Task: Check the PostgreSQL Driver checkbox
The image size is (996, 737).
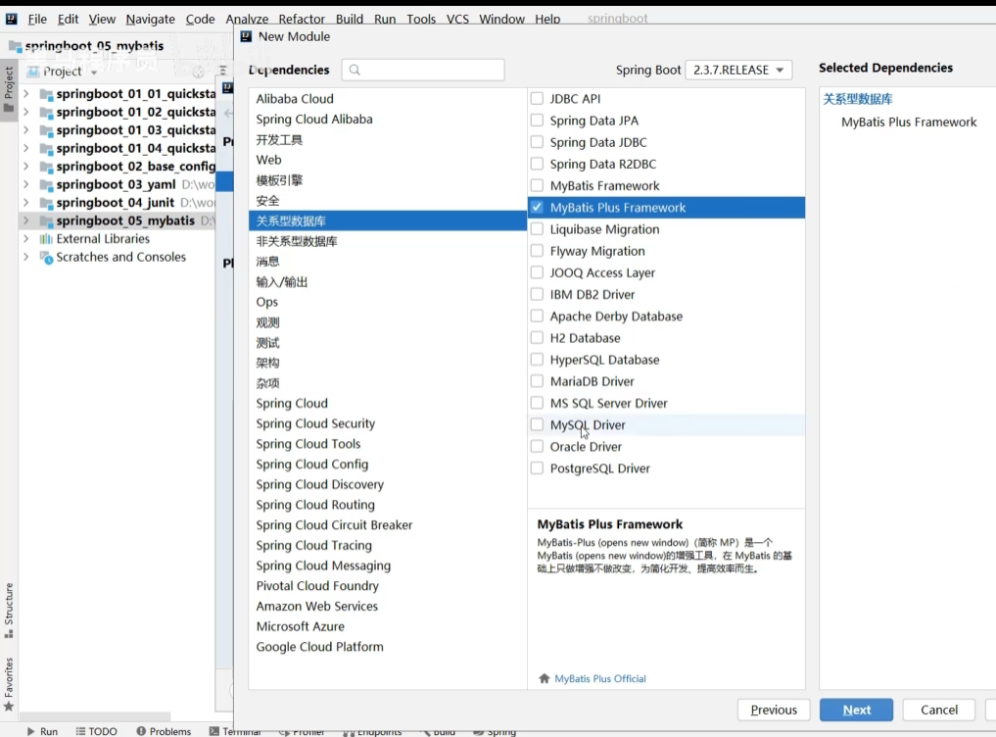Action: coord(537,468)
